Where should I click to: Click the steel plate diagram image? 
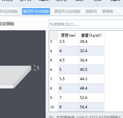(x=23, y=74)
